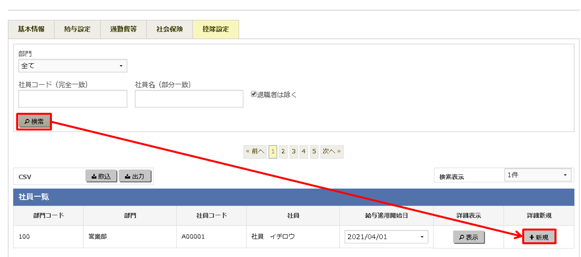Switch to the 基本情報 tab
Screen dimensions: 581x257
point(31,29)
